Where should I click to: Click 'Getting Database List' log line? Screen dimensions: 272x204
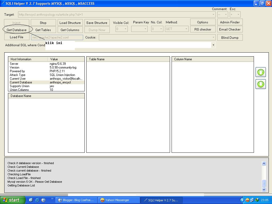click(21, 185)
